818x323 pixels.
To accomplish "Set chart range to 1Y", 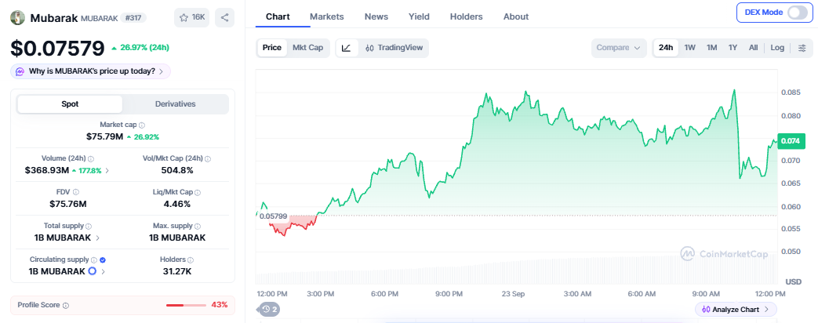I will click(733, 48).
